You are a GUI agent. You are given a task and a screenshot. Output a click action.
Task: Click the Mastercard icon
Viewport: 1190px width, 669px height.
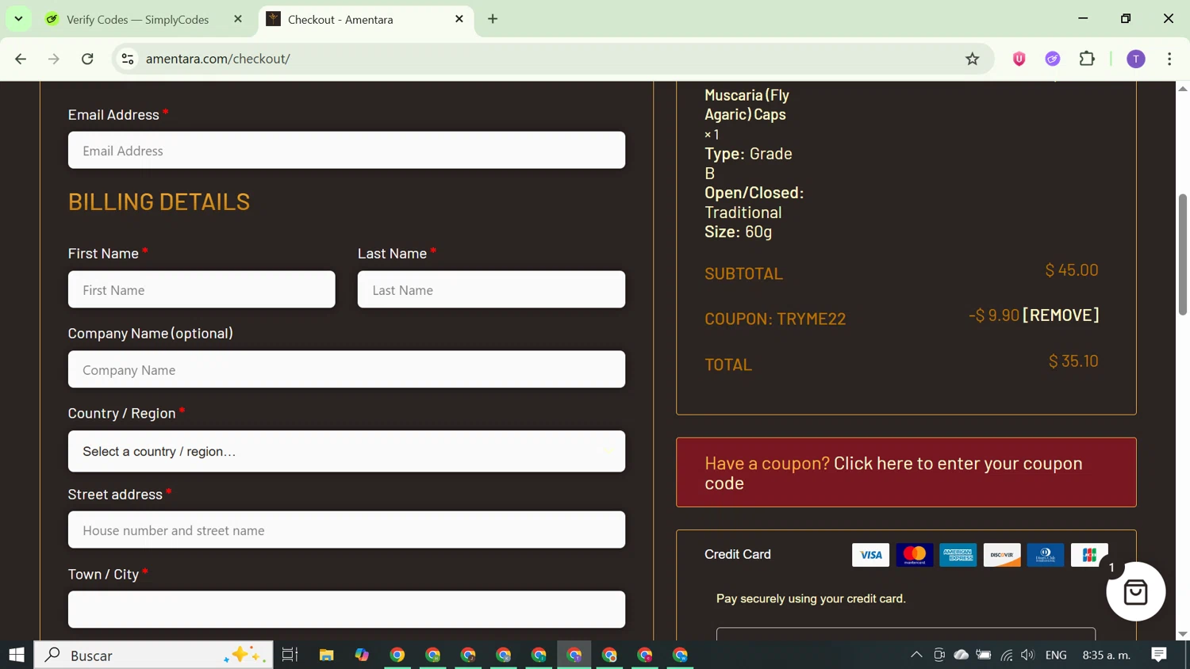coord(915,555)
